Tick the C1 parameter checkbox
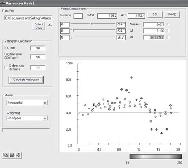Viewport: 188px width, 168px height. 168,31
